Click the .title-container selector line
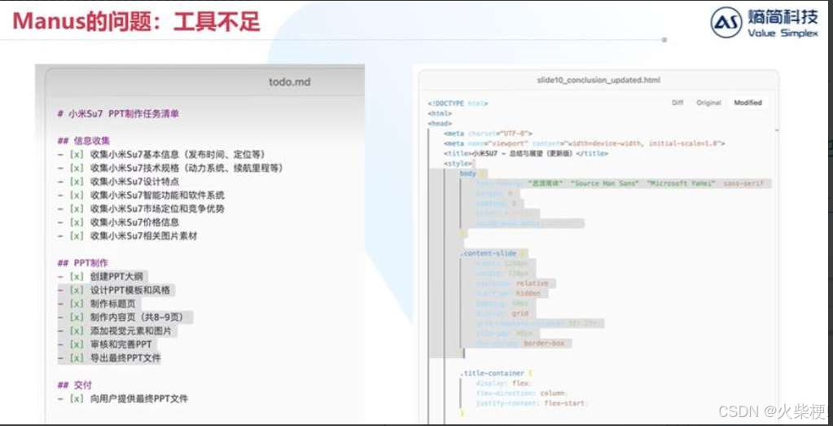 (496, 373)
